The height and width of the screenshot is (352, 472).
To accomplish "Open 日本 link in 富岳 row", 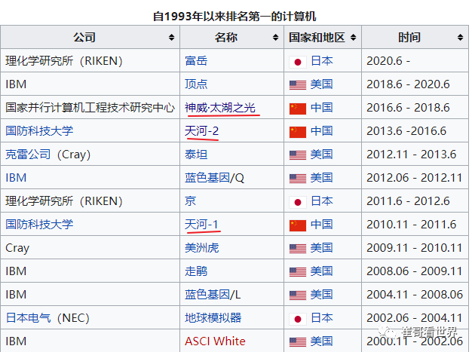I will (322, 61).
